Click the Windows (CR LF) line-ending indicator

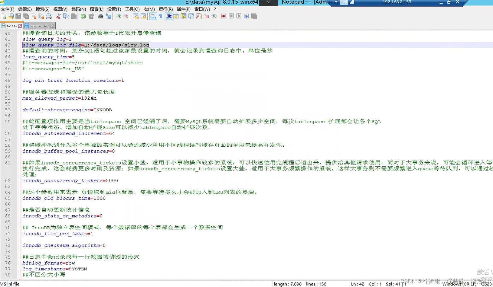[x=459, y=284]
